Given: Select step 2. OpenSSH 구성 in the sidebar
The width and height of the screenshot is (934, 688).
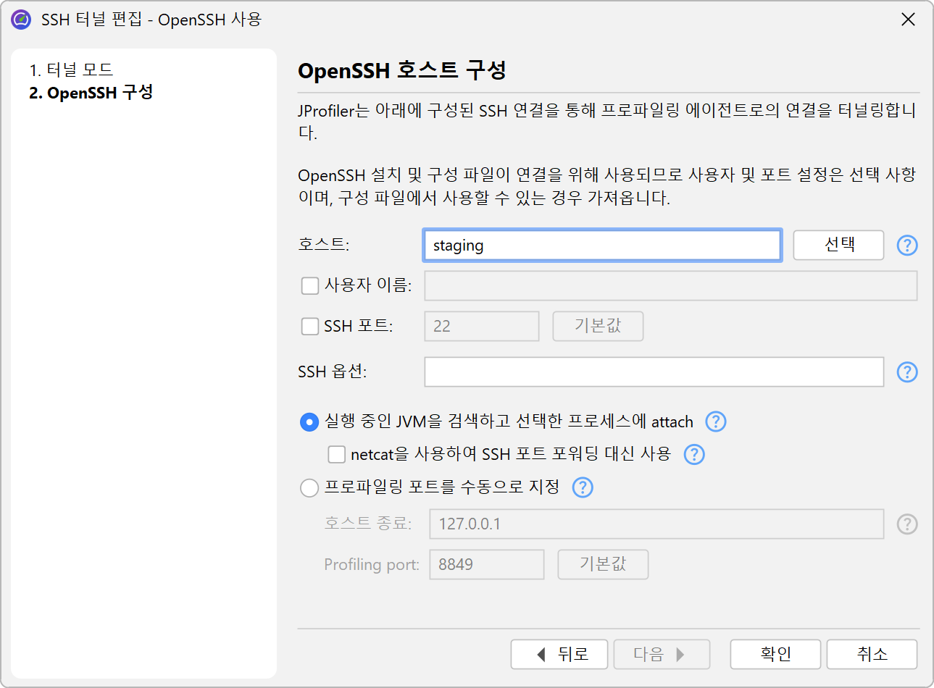Looking at the screenshot, I should click(x=91, y=93).
